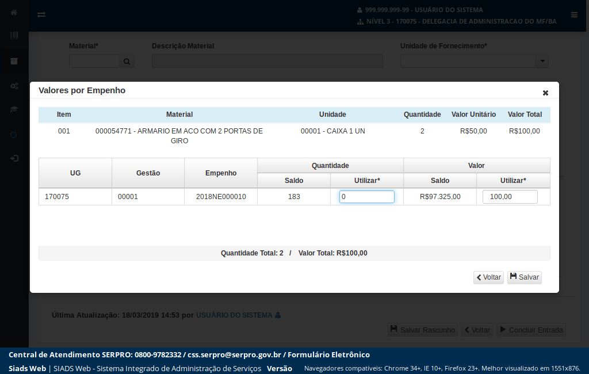Toggle sidebar with the arrows icon
The height and width of the screenshot is (374, 589).
coord(41,14)
